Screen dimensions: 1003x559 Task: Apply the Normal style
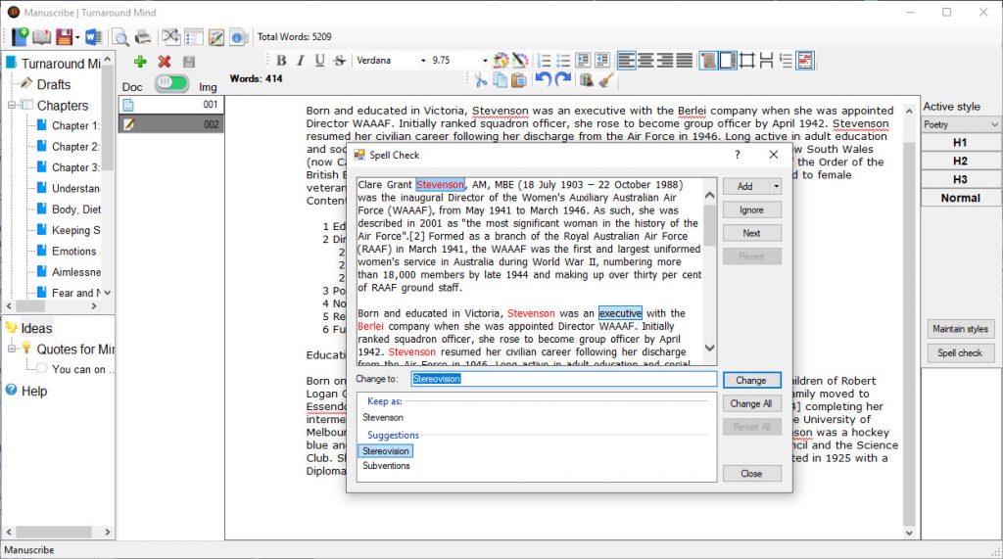coord(960,199)
